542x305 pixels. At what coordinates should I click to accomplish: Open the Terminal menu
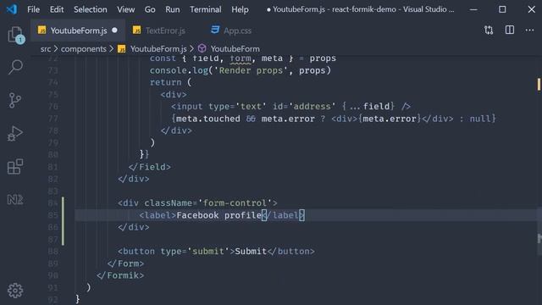(205, 9)
